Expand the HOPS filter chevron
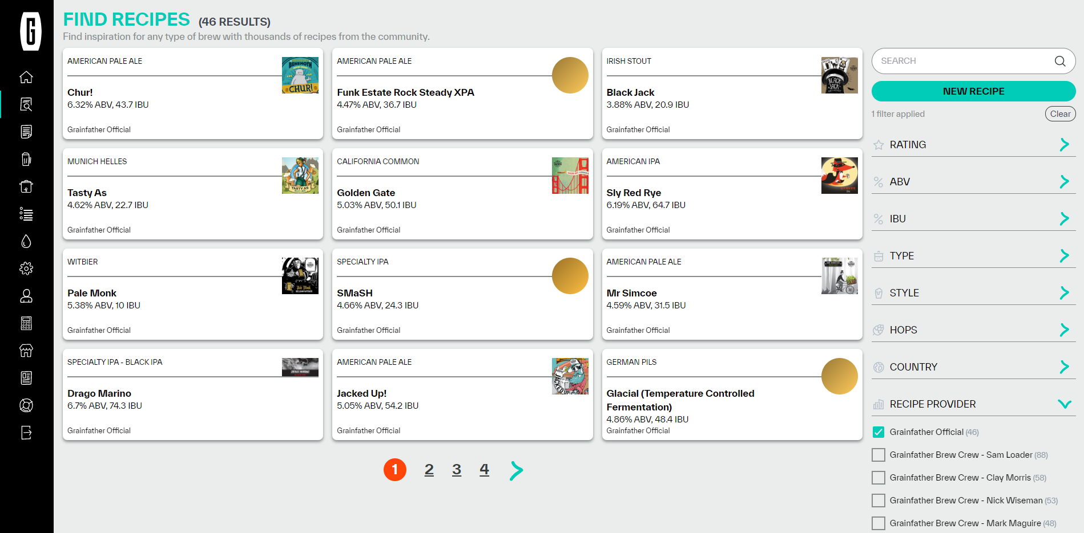1084x533 pixels. pyautogui.click(x=1064, y=330)
